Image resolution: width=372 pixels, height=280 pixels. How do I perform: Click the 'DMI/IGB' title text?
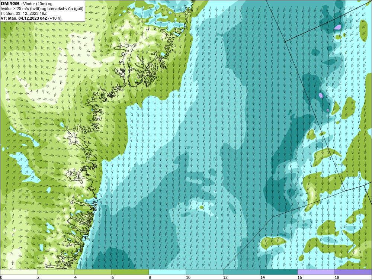pos(10,4)
